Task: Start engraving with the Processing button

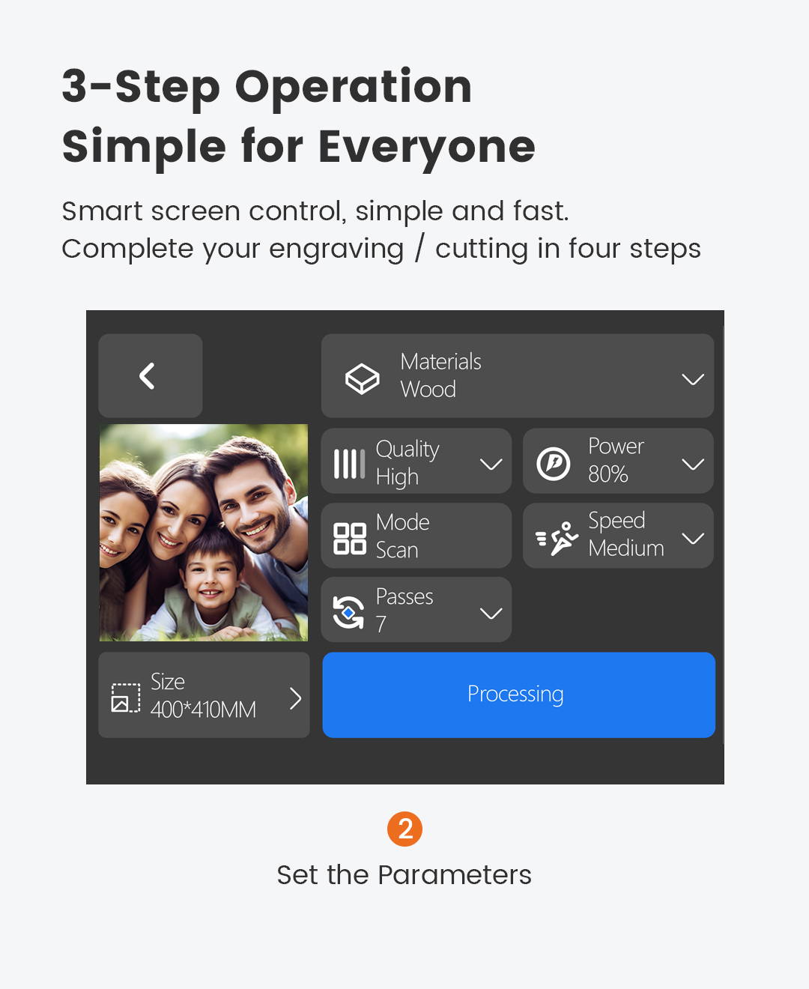Action: [x=518, y=695]
